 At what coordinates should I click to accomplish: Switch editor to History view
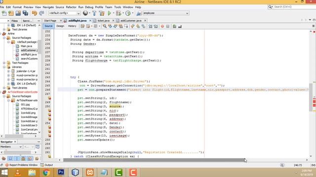pyautogui.click(x=72, y=26)
